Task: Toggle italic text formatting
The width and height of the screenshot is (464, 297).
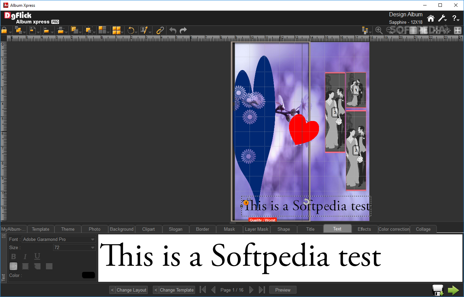Action: point(25,257)
